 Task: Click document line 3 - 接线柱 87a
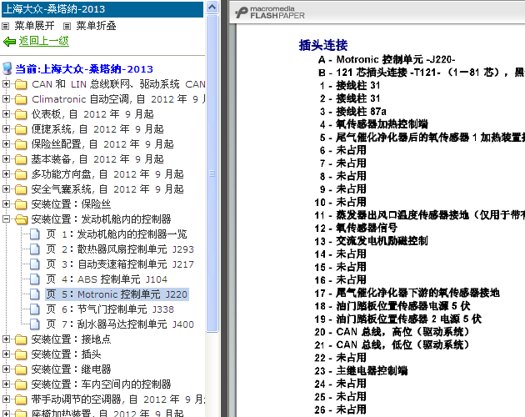tap(352, 111)
